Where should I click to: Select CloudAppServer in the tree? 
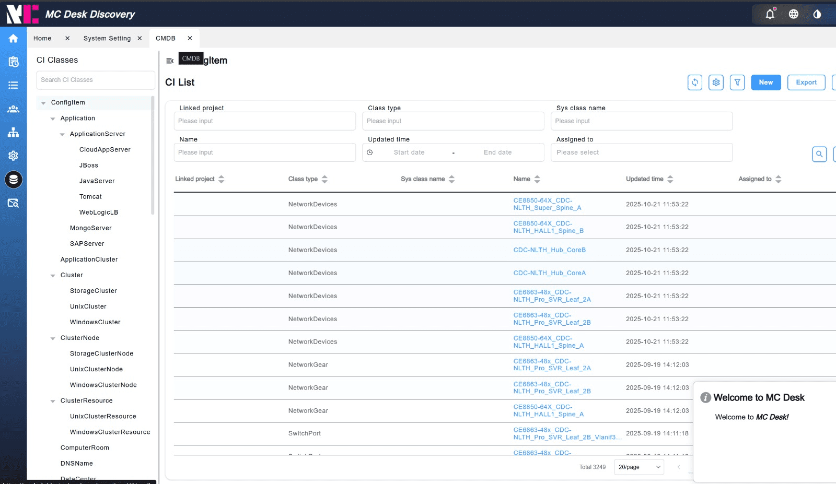tap(105, 150)
